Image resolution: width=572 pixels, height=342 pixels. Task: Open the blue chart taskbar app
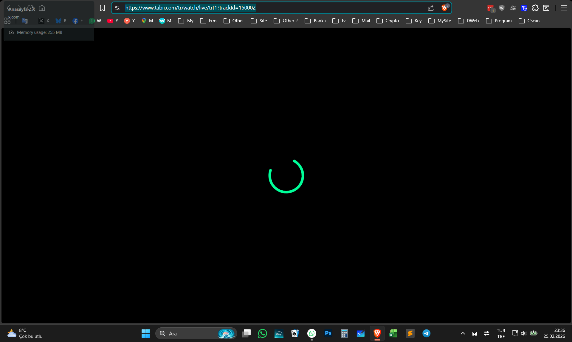coord(361,333)
